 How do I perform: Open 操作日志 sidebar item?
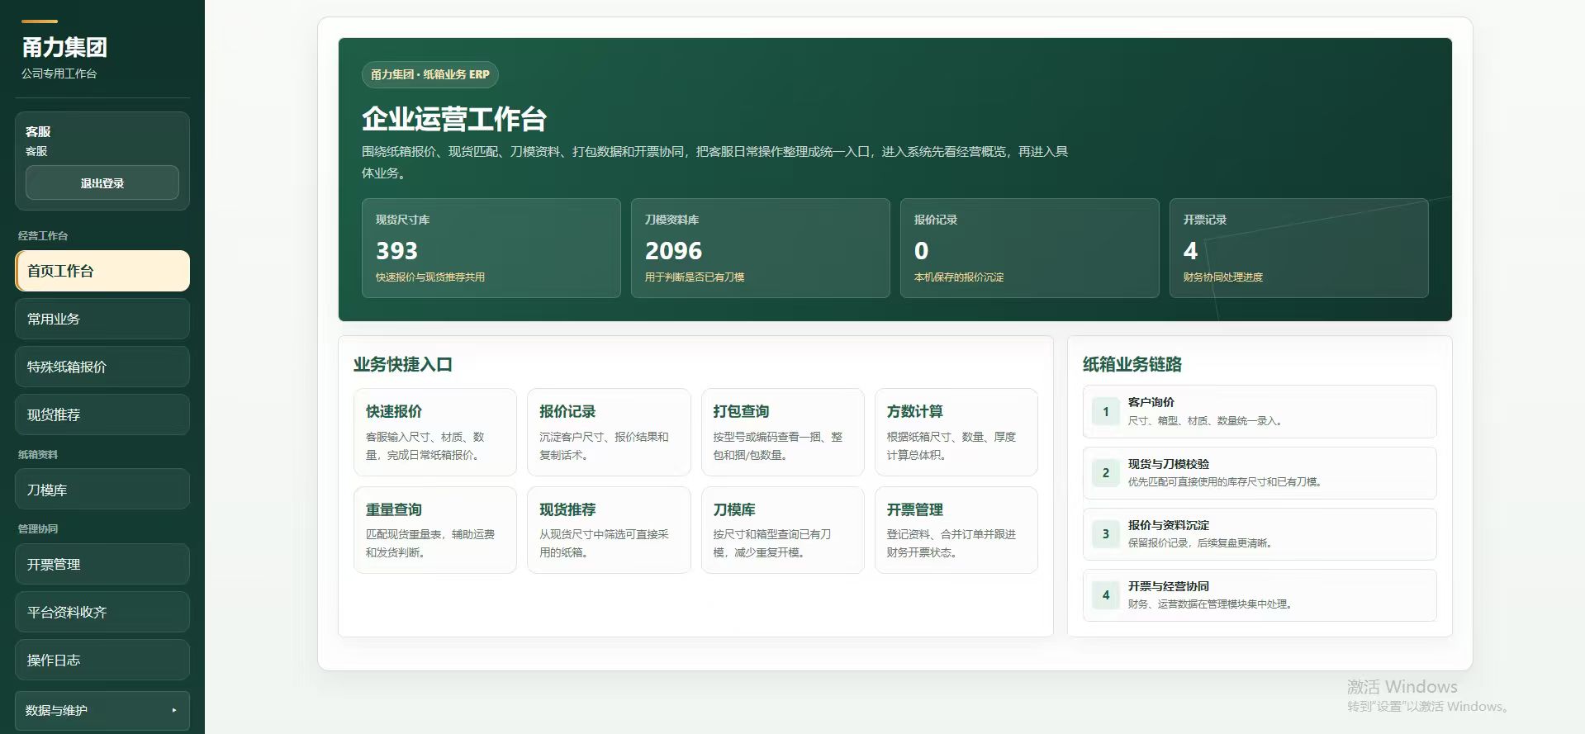click(x=102, y=661)
